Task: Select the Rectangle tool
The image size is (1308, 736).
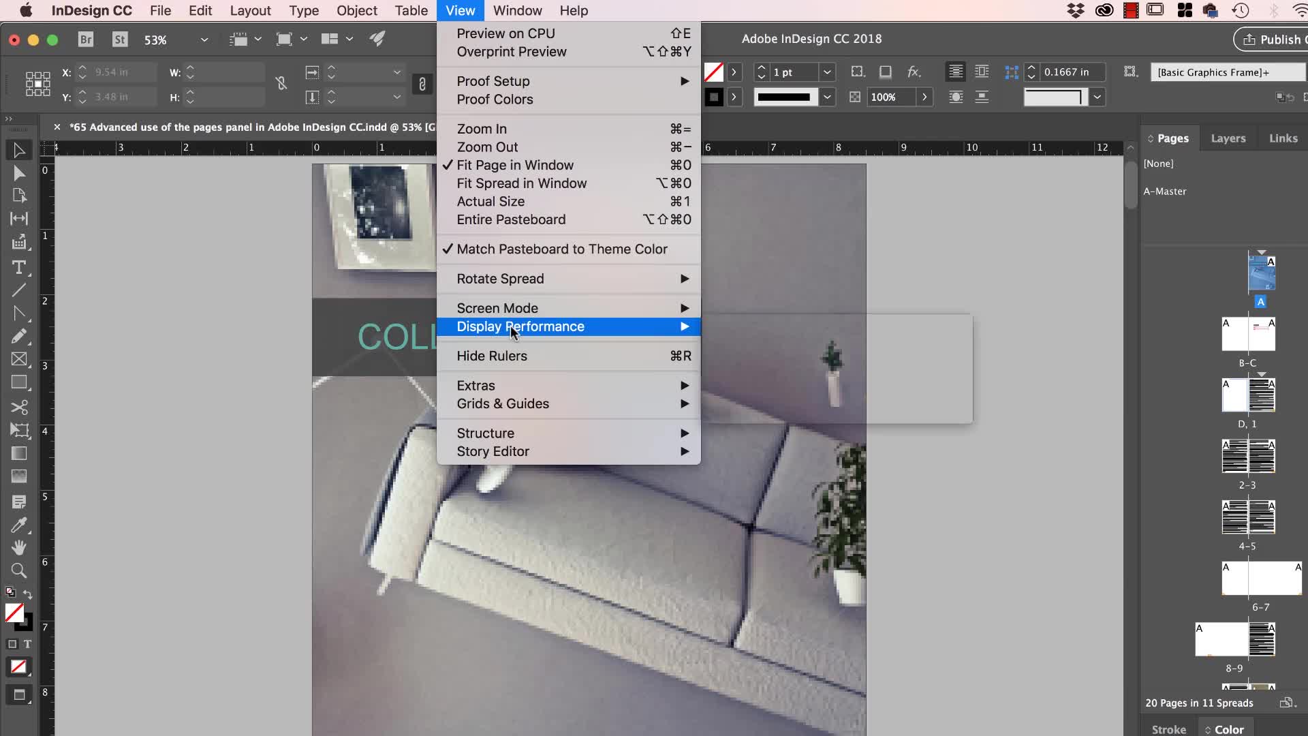Action: [18, 382]
